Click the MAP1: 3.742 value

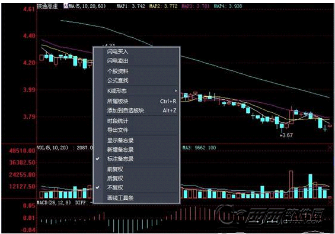tap(131, 6)
